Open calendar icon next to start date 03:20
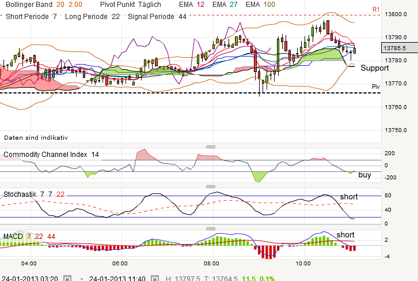This screenshot has width=418, height=281. pyautogui.click(x=67, y=279)
